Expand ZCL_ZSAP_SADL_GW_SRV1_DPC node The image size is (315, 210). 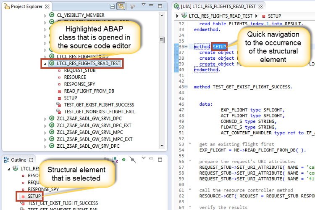[45, 119]
